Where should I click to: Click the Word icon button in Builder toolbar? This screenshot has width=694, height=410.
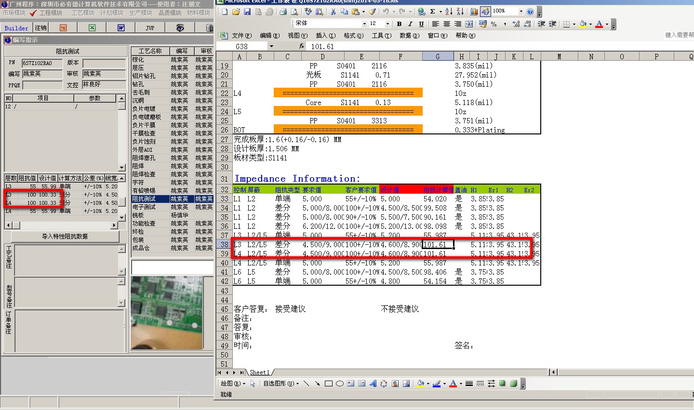pos(121,28)
